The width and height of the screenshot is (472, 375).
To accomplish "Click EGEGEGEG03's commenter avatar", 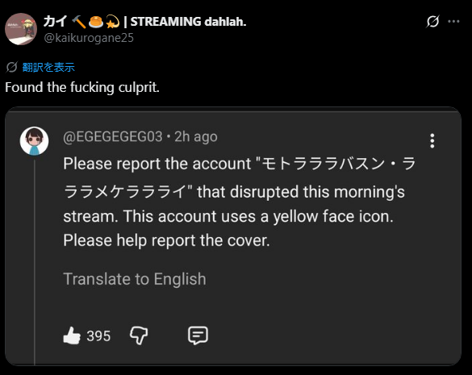I will point(35,141).
